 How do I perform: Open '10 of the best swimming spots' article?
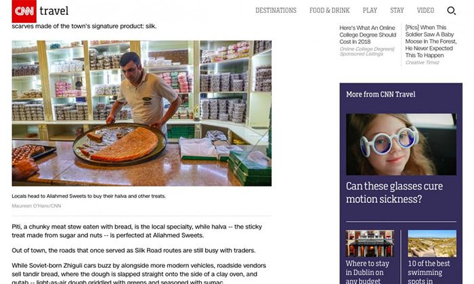[x=429, y=272]
